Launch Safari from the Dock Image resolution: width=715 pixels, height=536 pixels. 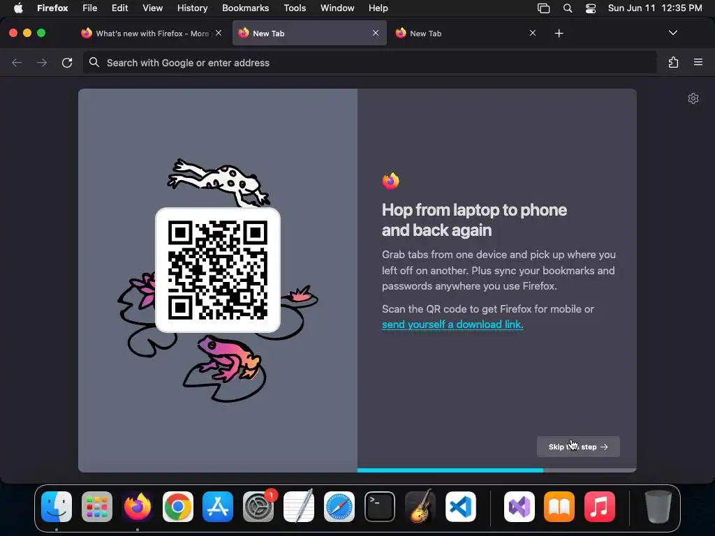click(339, 507)
